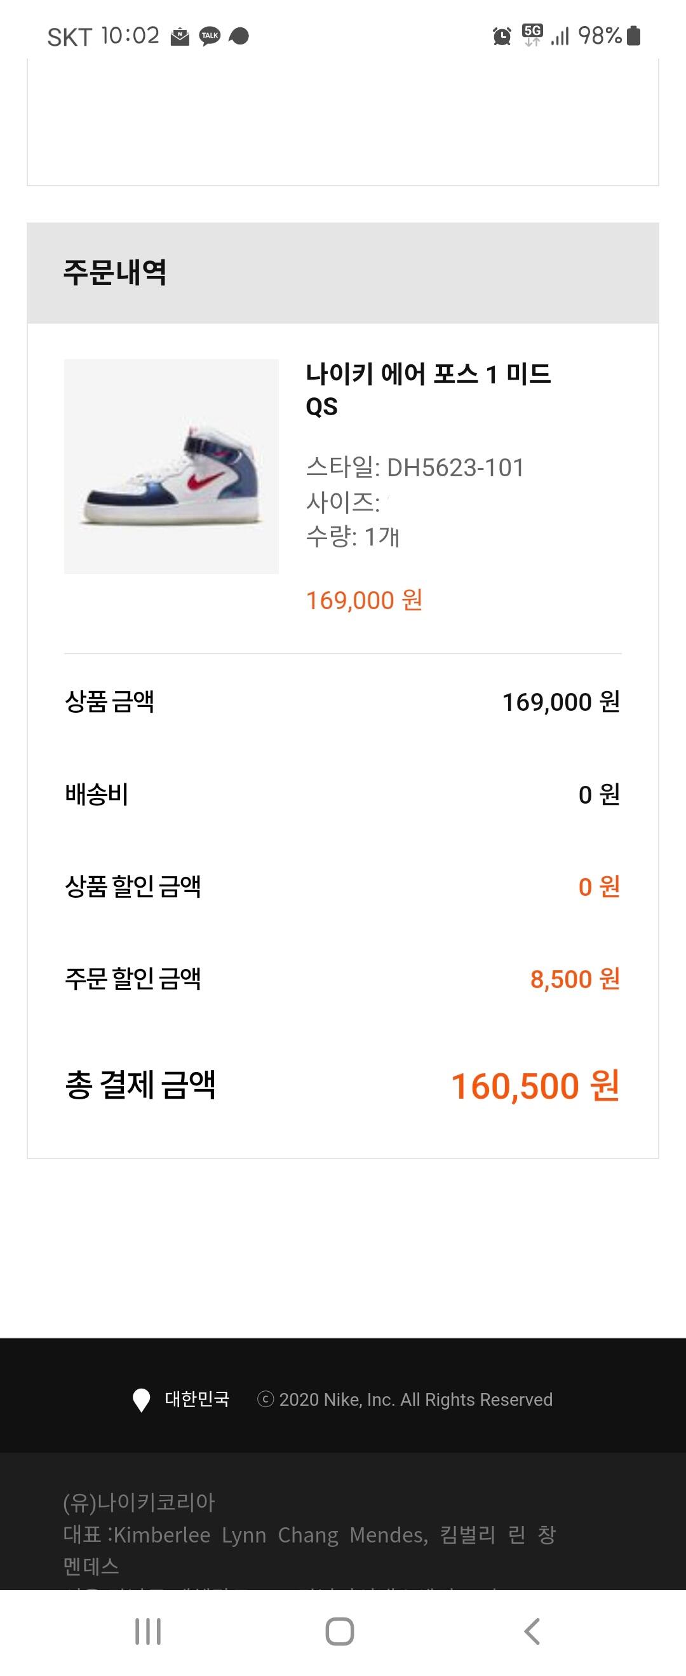
Task: Tap the mail notification icon
Action: click(180, 36)
